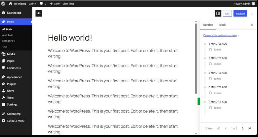Select the Revision tab
The image size is (258, 137).
208,25
